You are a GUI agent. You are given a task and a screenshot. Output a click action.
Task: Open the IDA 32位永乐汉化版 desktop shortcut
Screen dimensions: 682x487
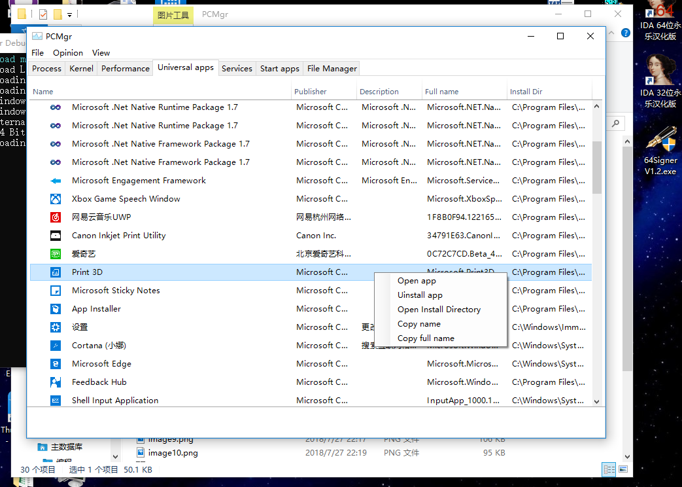660,81
